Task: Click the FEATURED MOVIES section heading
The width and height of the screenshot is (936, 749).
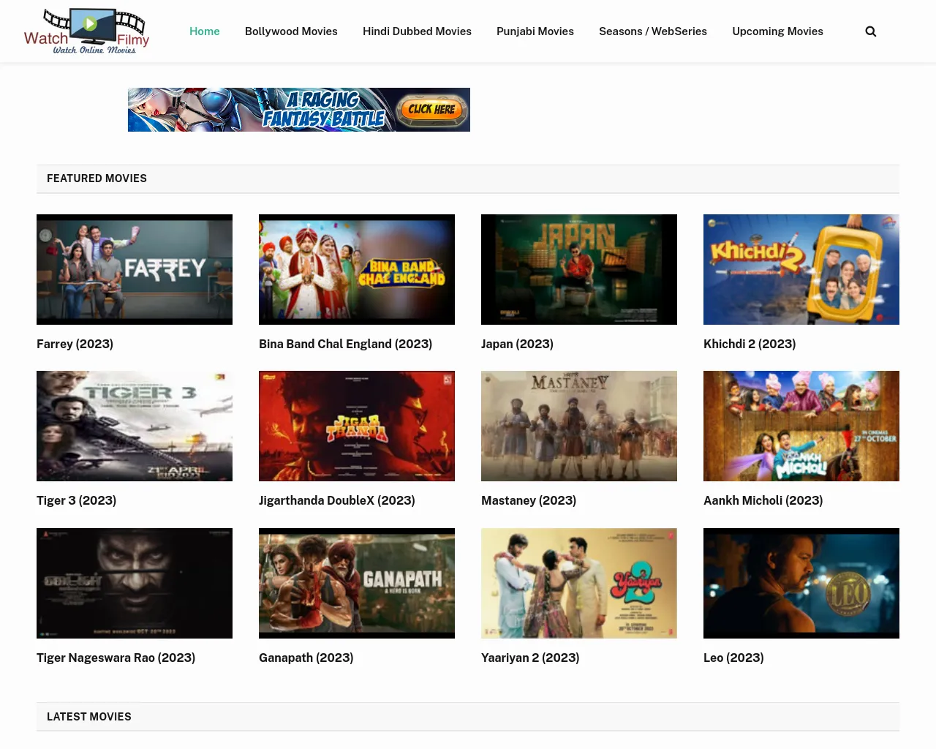Action: [97, 178]
